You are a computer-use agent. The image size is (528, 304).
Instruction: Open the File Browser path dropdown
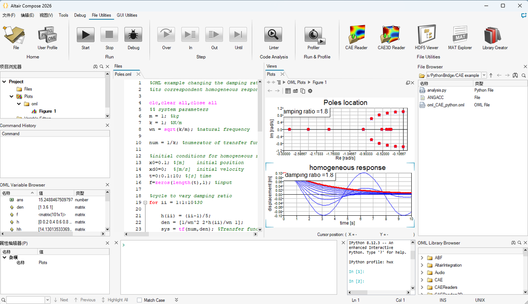point(484,75)
